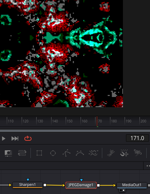The image size is (150, 194).
Task: Select the Rectangle mask tool
Action: (39, 153)
